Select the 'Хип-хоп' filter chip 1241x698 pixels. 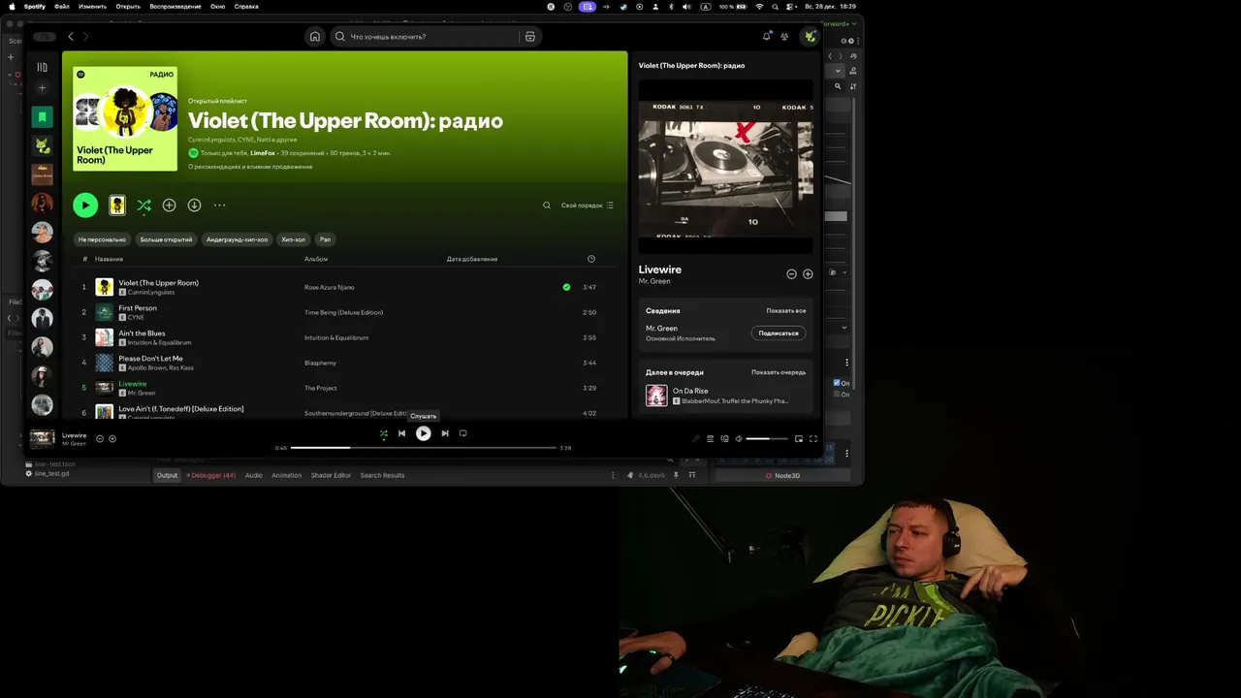[x=293, y=239]
